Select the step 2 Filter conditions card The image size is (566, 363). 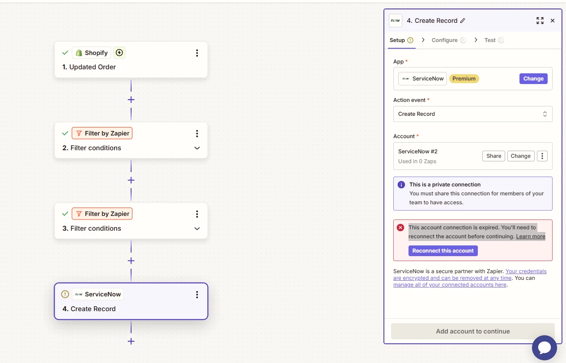[131, 140]
